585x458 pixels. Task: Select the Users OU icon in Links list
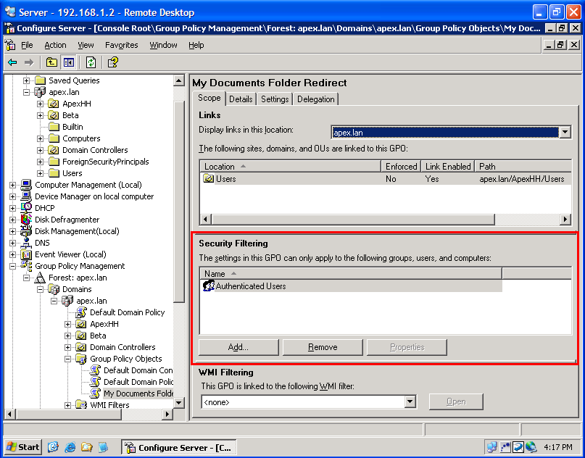pos(208,178)
